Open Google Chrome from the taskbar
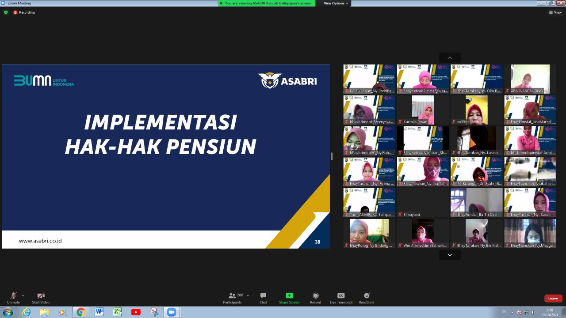 click(81, 312)
